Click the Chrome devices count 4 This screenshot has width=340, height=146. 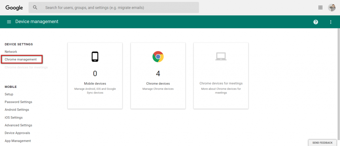tap(158, 74)
